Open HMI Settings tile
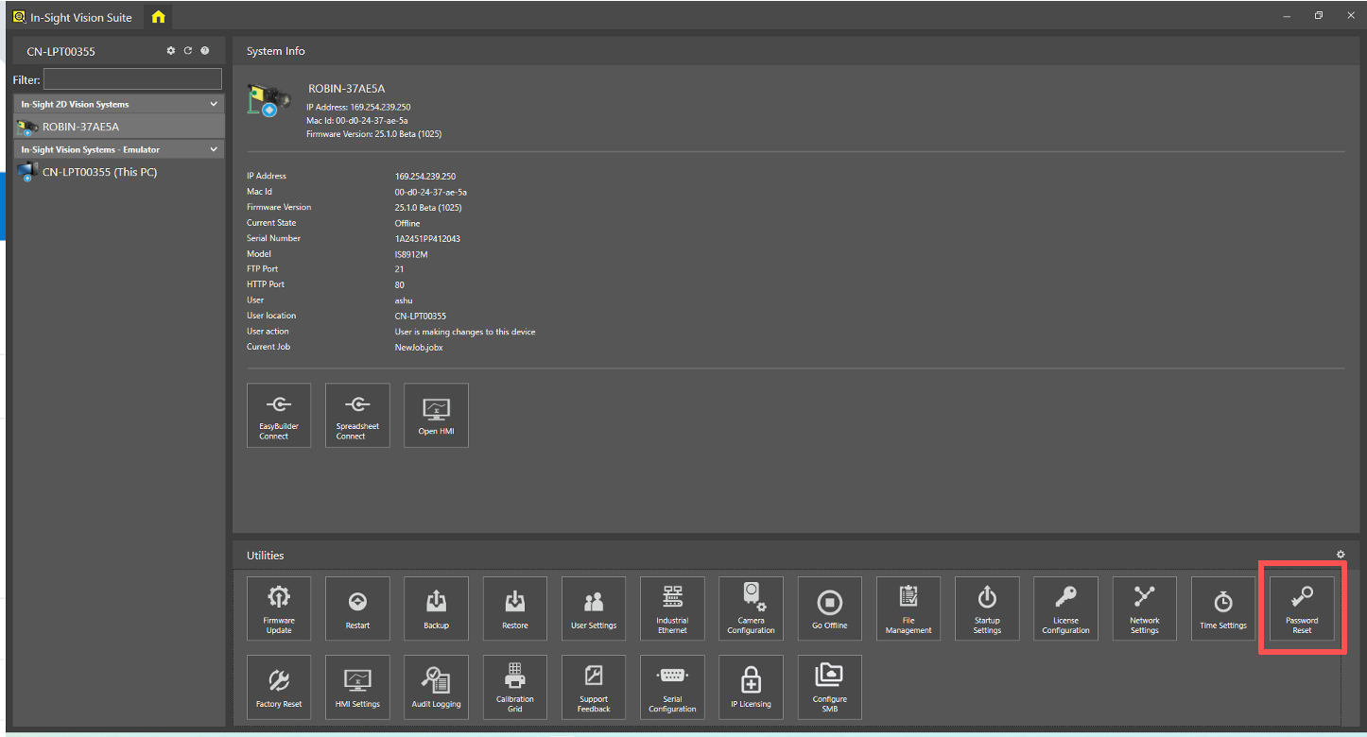Image resolution: width=1367 pixels, height=737 pixels. [x=357, y=687]
